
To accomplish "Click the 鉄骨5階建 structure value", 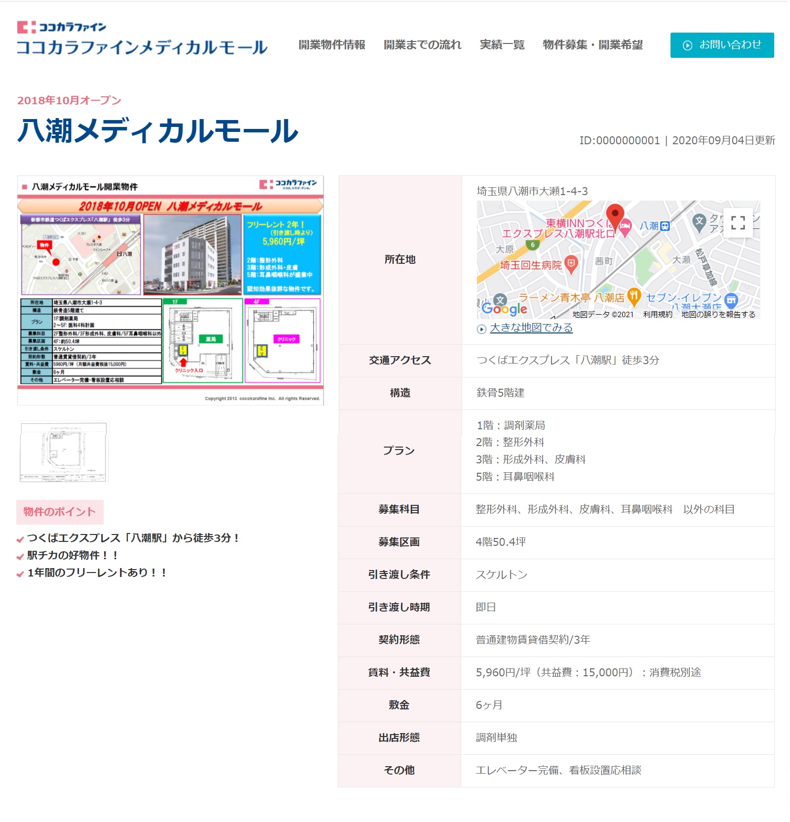I will pos(501,393).
